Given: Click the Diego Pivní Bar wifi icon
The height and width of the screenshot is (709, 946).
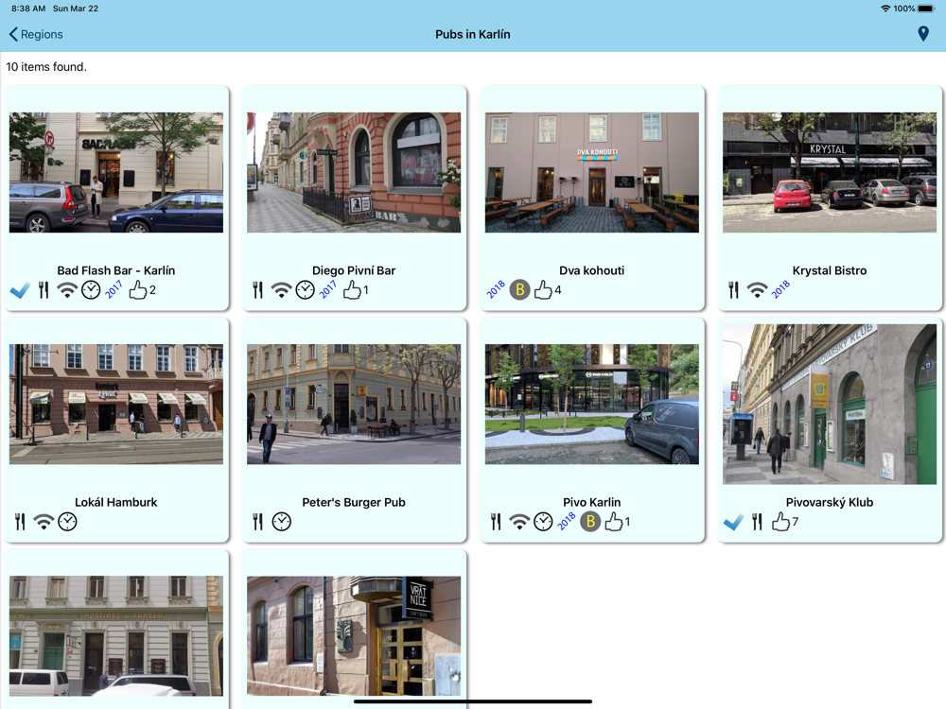Looking at the screenshot, I should pyautogui.click(x=281, y=290).
